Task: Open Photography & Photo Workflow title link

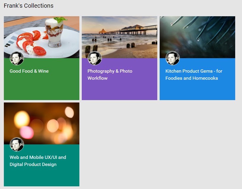Action: tap(110, 75)
